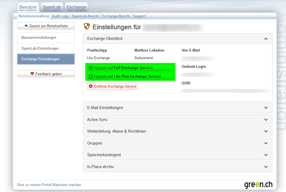Click the heart icon on Feedback geben

pyautogui.click(x=32, y=74)
